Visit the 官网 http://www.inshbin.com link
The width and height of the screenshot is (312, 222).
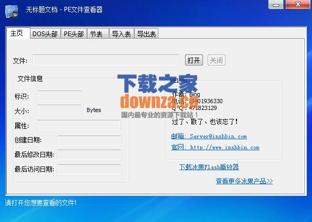[216, 147]
